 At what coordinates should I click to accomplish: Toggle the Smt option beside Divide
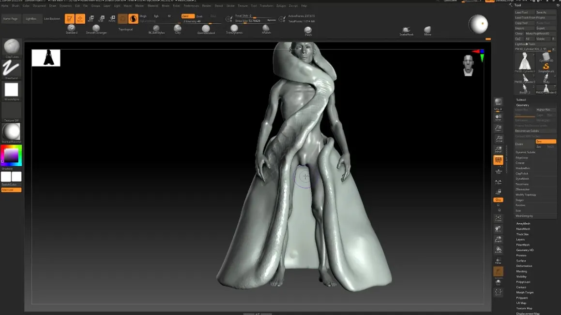(x=545, y=141)
